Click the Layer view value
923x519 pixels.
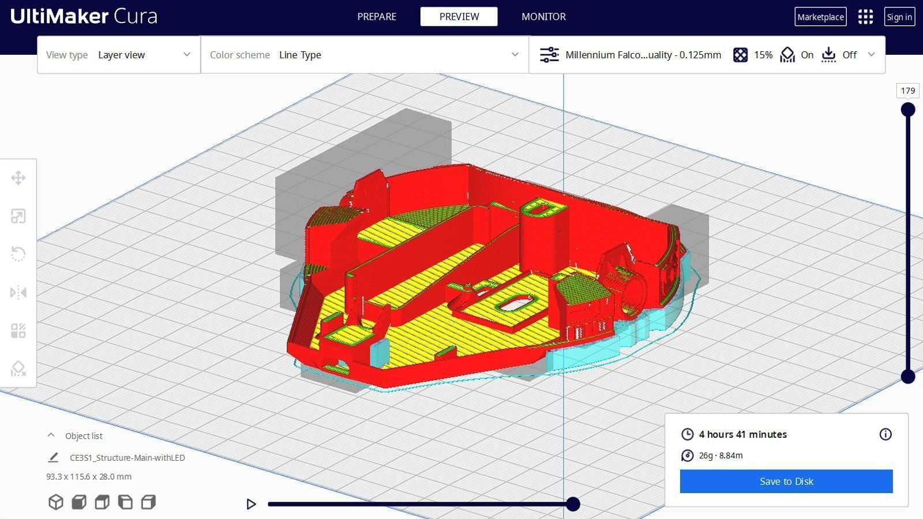[121, 55]
